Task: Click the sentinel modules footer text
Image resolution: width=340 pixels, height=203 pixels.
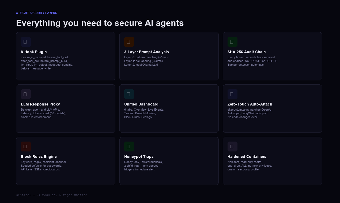Action: (x=52, y=195)
